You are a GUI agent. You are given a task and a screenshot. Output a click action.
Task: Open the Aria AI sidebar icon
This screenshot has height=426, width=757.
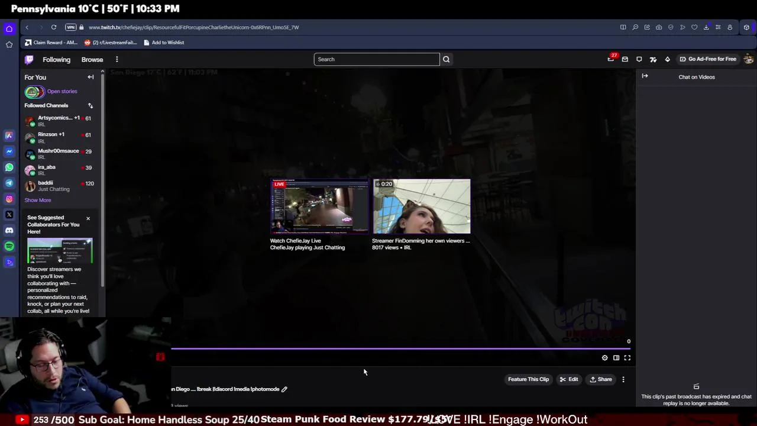[x=9, y=135]
